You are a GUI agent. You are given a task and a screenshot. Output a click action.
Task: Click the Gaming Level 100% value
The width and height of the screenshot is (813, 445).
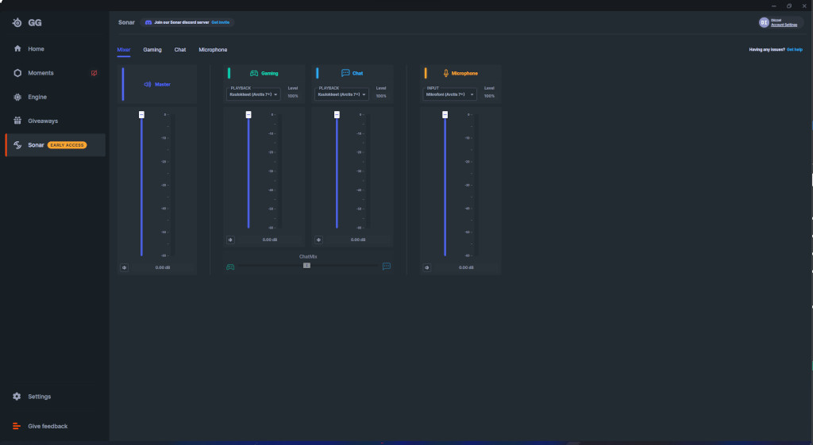point(293,96)
